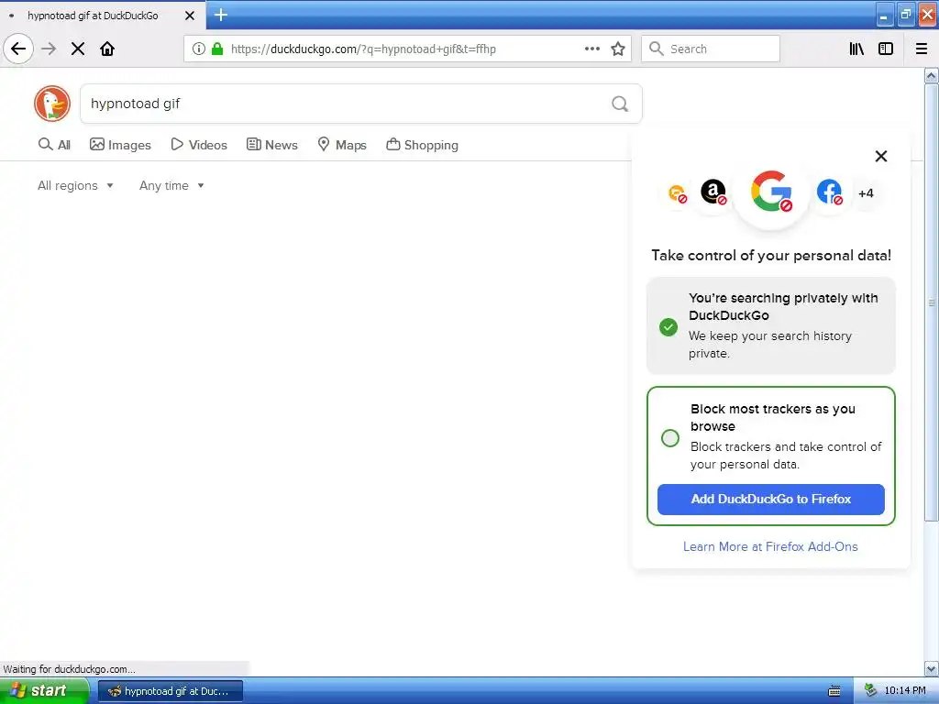
Task: Click scrollbar down arrow
Action: pyautogui.click(x=932, y=668)
